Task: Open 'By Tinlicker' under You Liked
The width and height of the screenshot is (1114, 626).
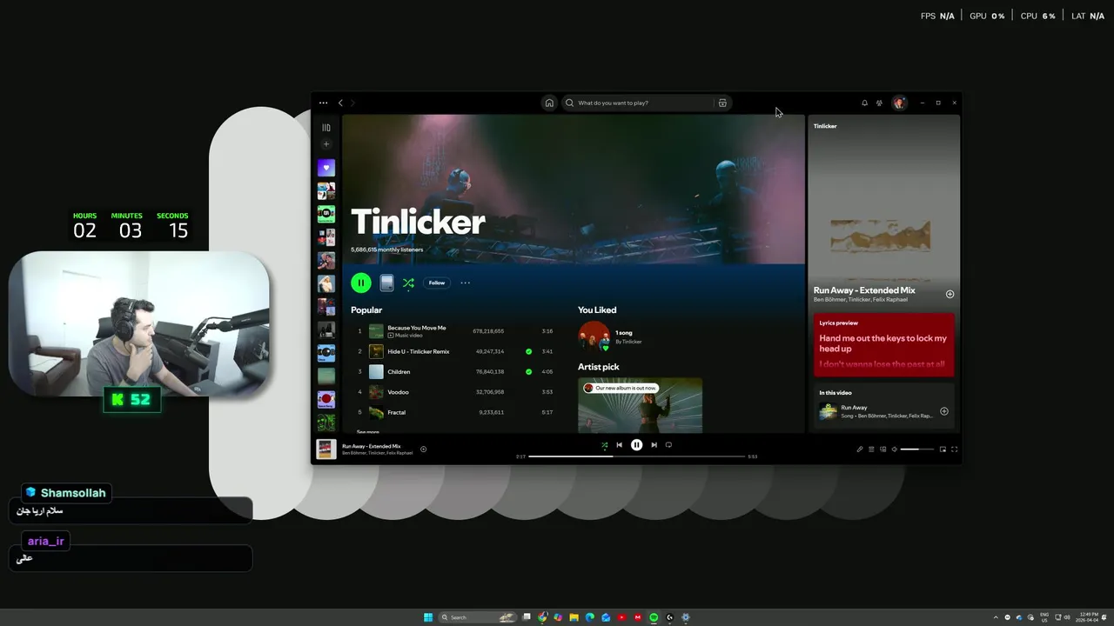Action: (x=628, y=342)
